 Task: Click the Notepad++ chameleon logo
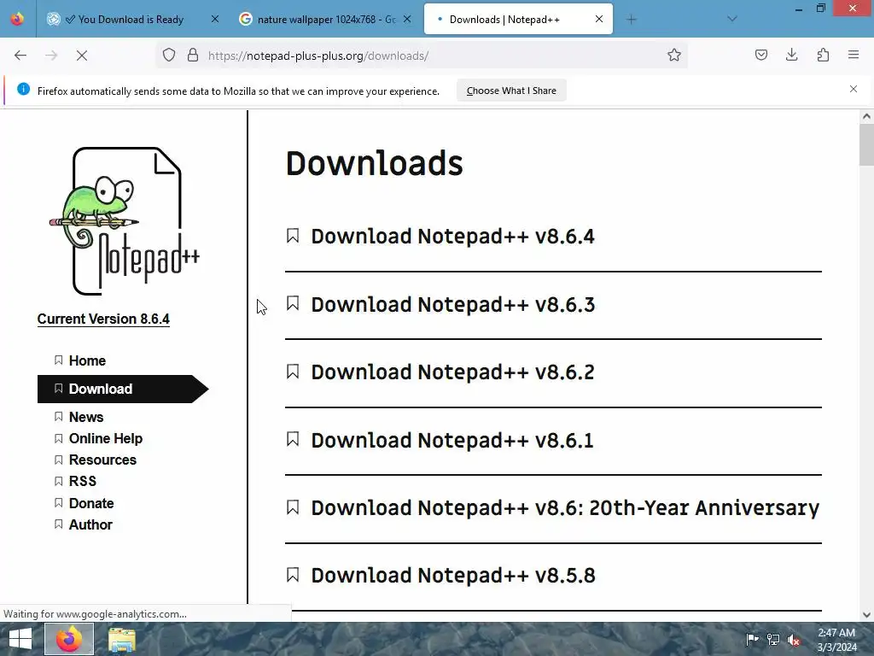click(x=125, y=221)
